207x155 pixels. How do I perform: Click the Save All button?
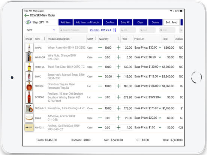pos(125,22)
